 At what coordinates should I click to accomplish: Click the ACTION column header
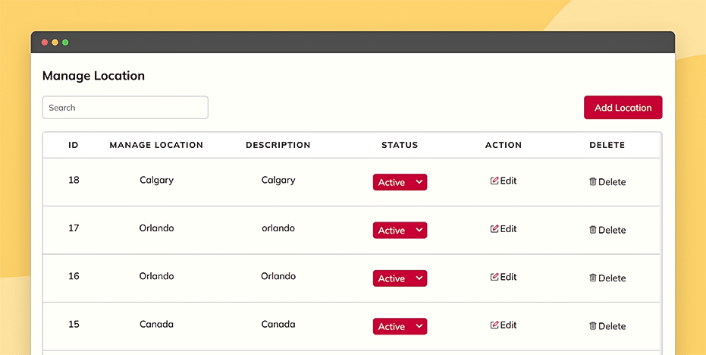point(504,145)
